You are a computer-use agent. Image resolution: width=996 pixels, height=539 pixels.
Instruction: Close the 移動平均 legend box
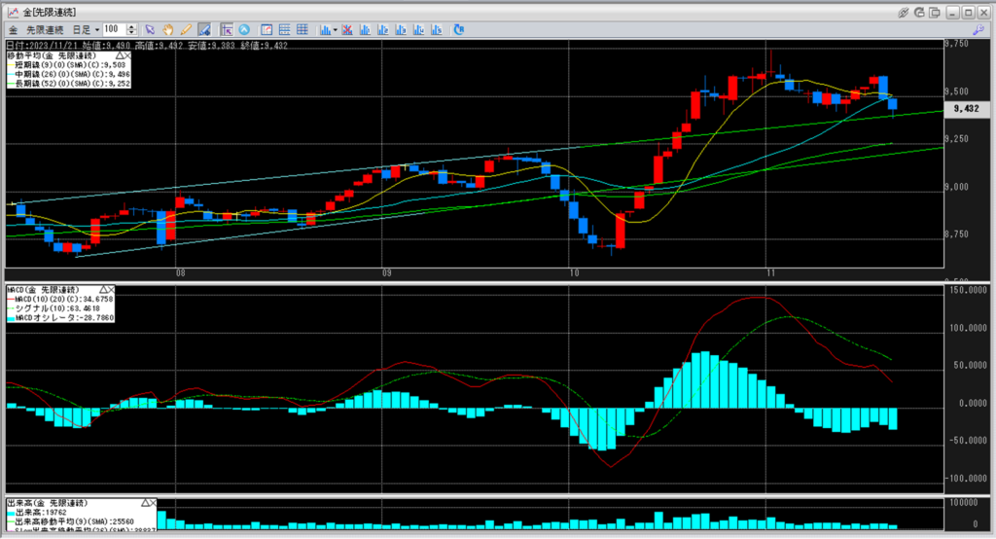[x=126, y=55]
